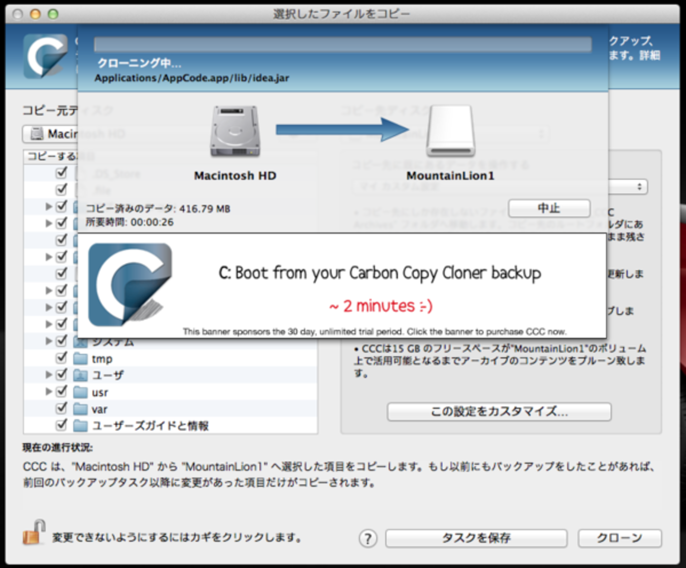Viewport: 686px width, 568px height.
Task: Click the window title 選択したファイルをコピー
Action: point(341,14)
